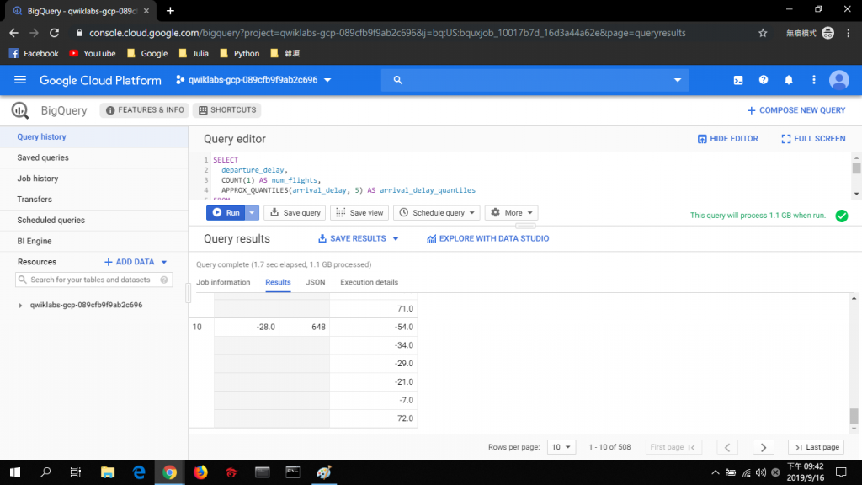Image resolution: width=862 pixels, height=485 pixels.
Task: Bookmark this page with star icon
Action: coord(763,33)
